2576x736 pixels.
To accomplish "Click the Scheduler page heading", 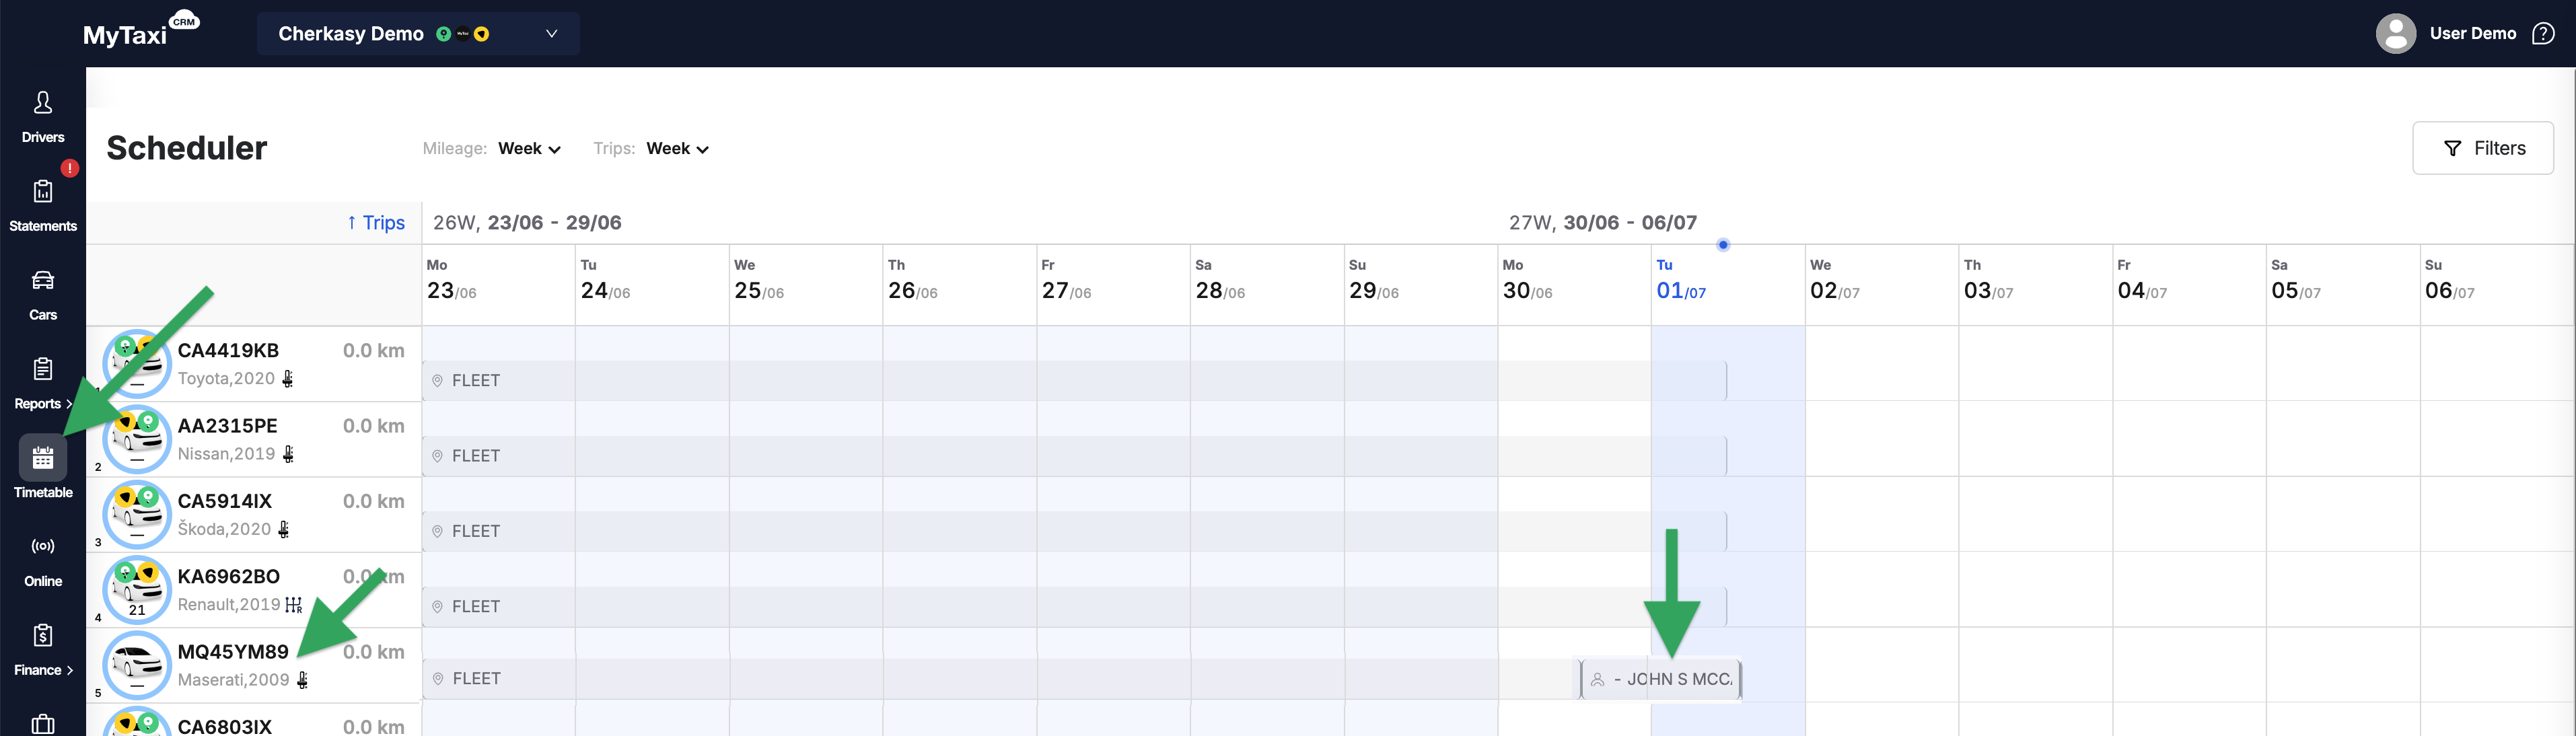I will (187, 148).
